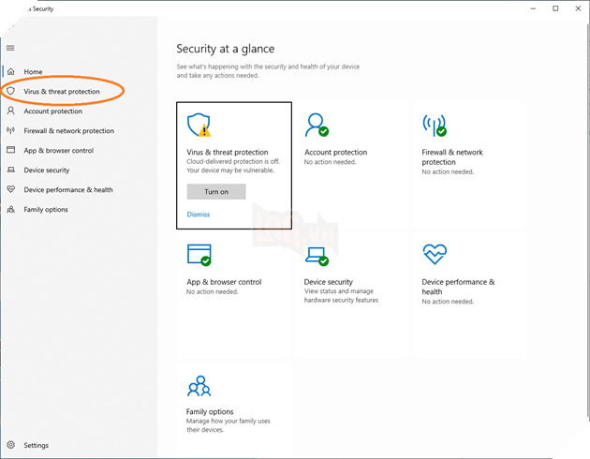Screen dimensions: 590x459
Task: Click the large Account protection person icon
Action: (317, 125)
